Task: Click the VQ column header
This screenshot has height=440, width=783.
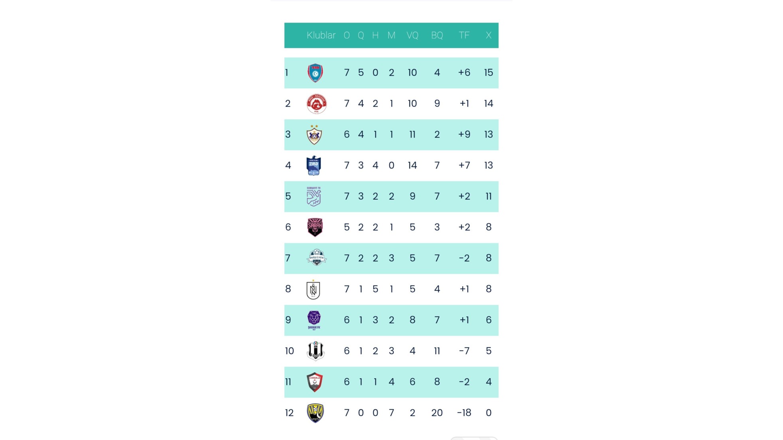Action: coord(412,35)
